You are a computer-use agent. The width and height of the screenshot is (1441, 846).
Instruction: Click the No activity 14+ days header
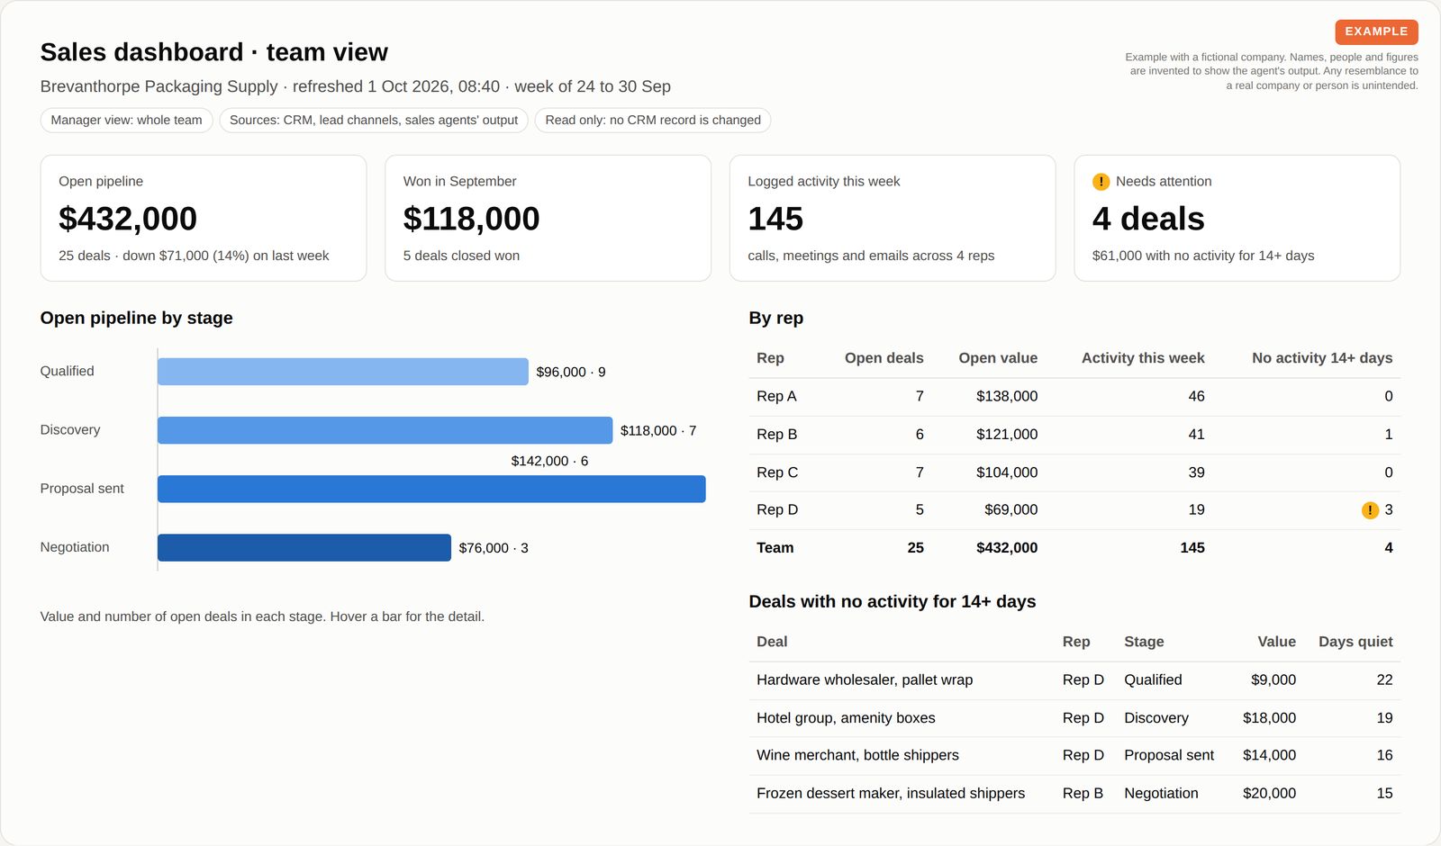[x=1322, y=358]
